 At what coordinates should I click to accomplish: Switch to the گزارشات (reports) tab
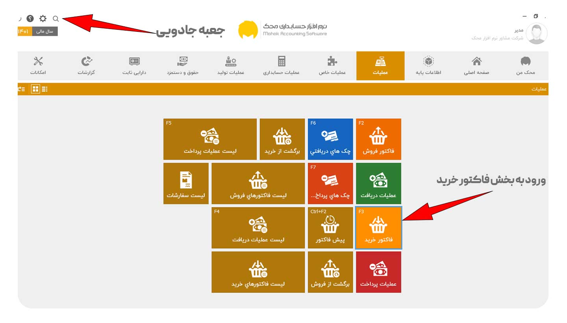click(87, 66)
